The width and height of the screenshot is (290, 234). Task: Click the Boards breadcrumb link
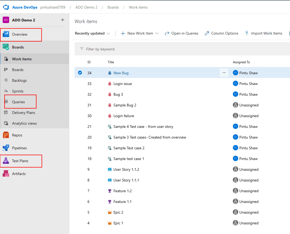point(113,7)
